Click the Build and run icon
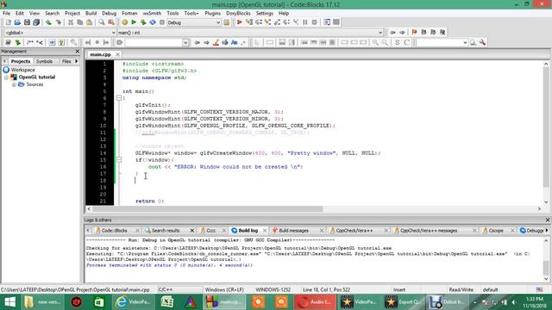 (143, 22)
